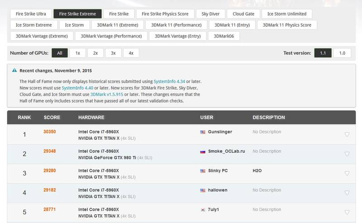Click the DESCRIPTION column header
This screenshot has width=362, height=223.
coord(269,117)
